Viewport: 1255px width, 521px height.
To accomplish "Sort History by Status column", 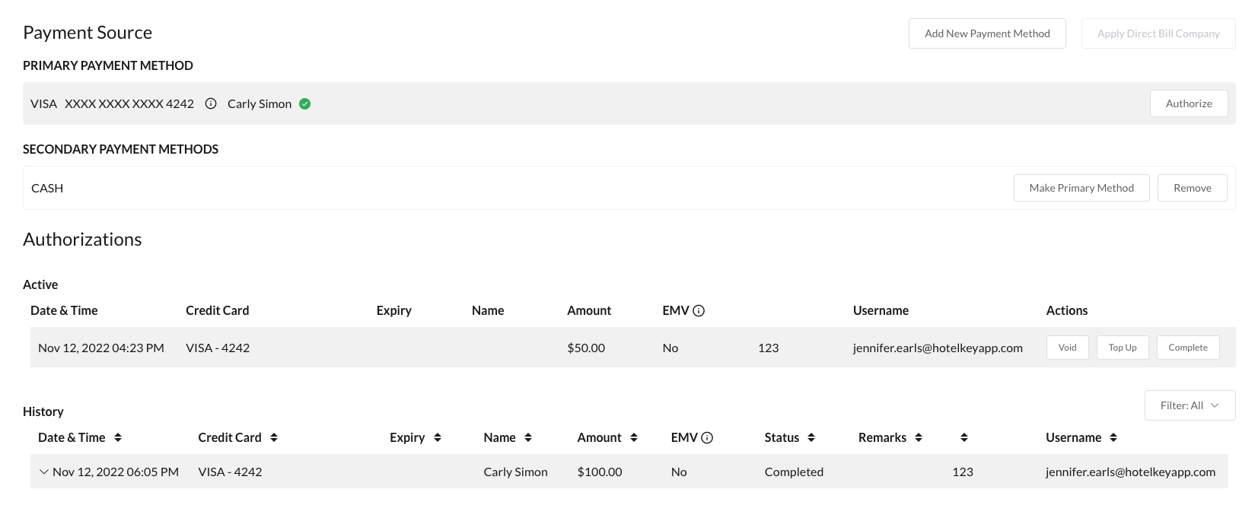I will pos(811,437).
